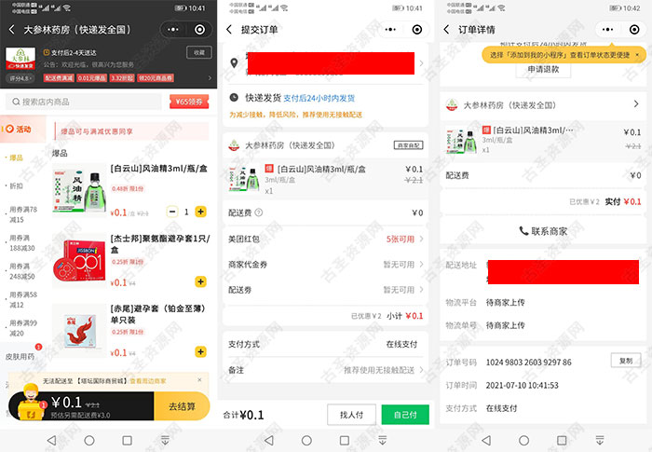Open delivery address selection chevron
652x452 pixels.
coord(421,63)
